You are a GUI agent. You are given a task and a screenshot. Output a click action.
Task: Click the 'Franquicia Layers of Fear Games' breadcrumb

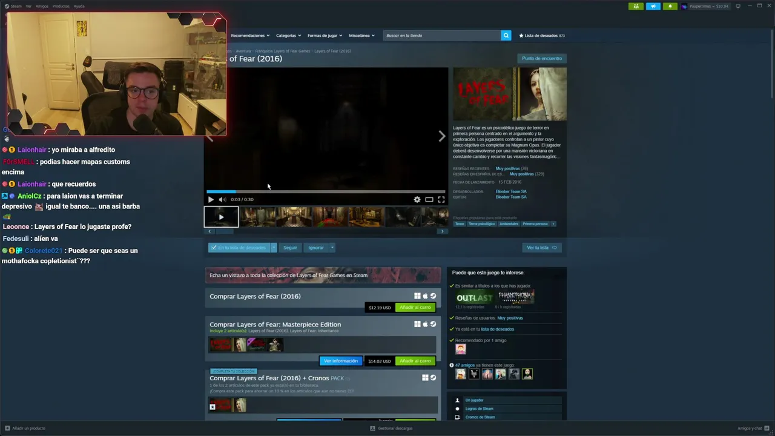tap(283, 51)
